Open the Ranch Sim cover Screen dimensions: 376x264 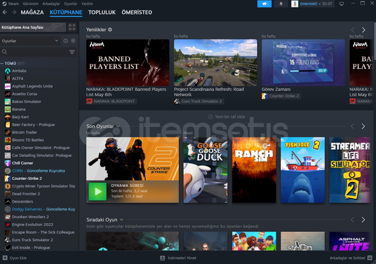254,170
